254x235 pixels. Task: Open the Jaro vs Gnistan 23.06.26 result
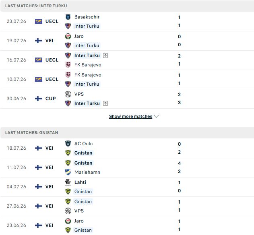[x=127, y=225]
